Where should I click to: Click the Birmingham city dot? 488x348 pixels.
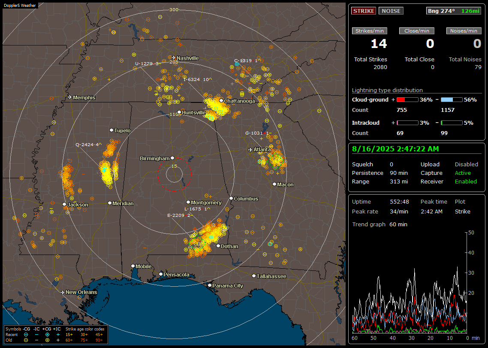[x=172, y=158]
